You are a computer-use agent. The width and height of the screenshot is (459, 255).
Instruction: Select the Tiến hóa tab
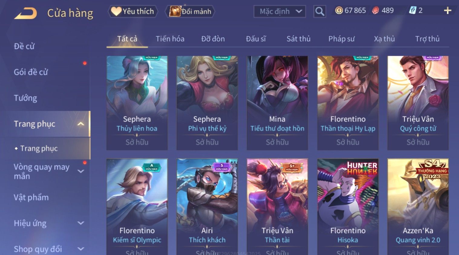point(170,39)
